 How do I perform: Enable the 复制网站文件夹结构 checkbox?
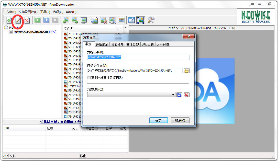point(89,77)
